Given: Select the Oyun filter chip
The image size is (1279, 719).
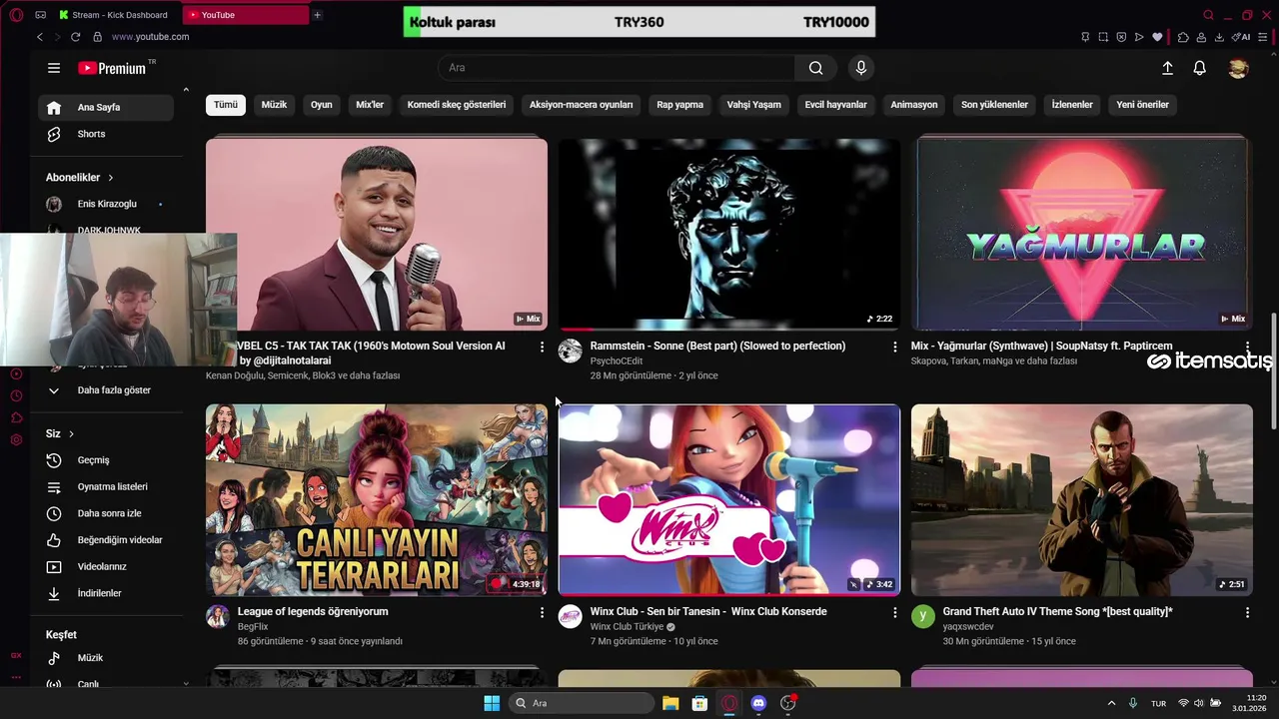Looking at the screenshot, I should 321,105.
